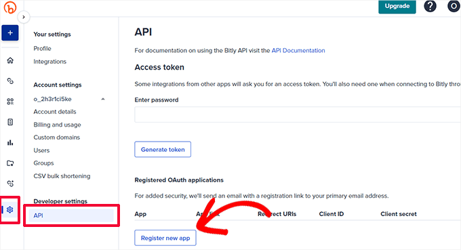
Task: Click the Account settings heading
Action: click(x=58, y=85)
